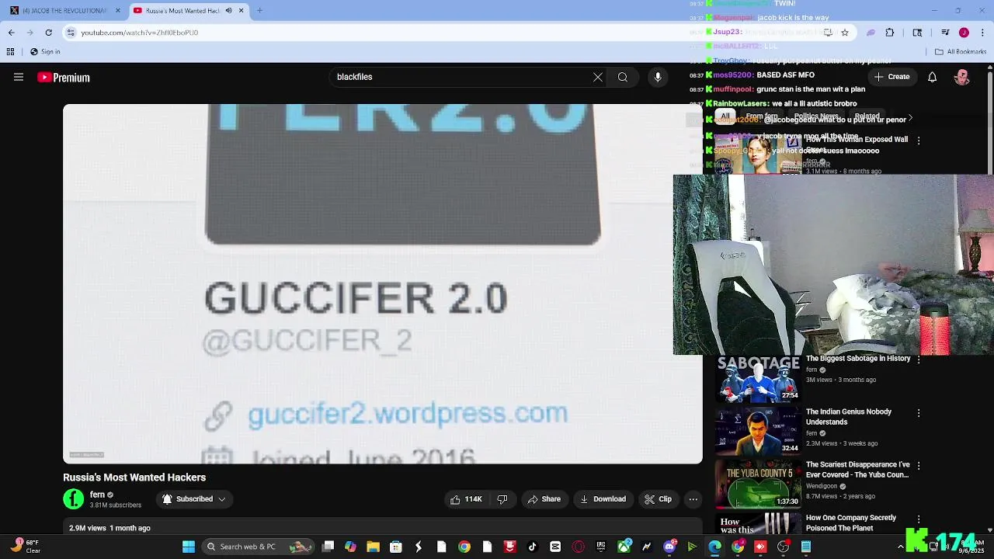Viewport: 994px width, 559px height.
Task: Open the YouTube account avatar menu
Action: (x=962, y=77)
